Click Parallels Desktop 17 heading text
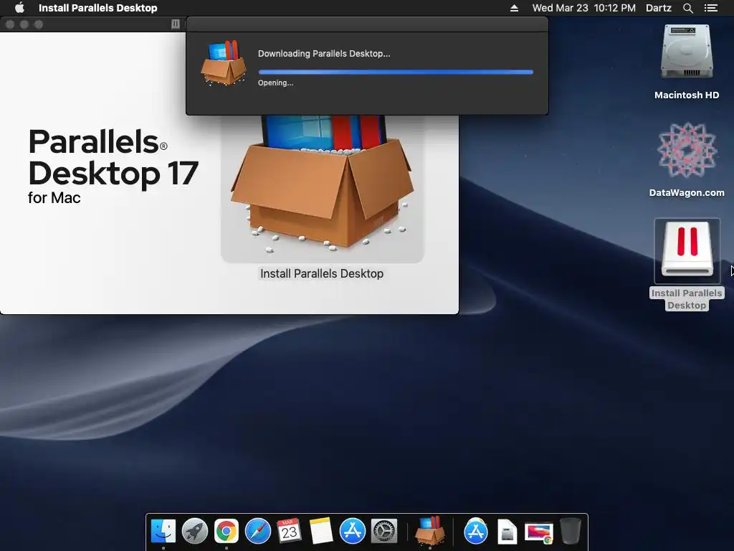 pyautogui.click(x=113, y=157)
